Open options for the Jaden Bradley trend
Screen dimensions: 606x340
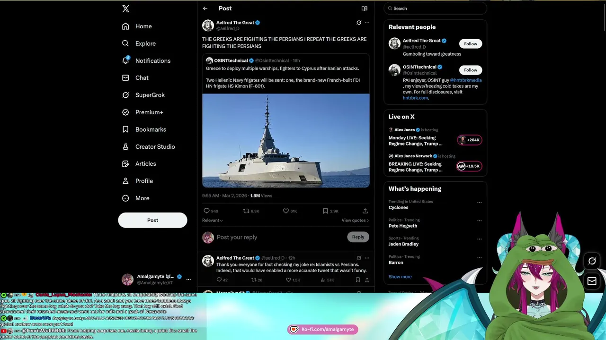(x=479, y=239)
